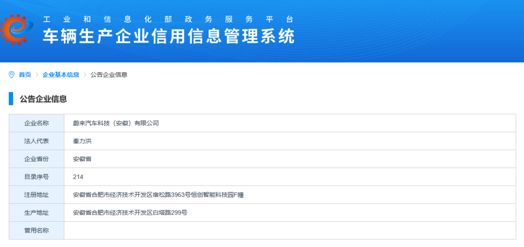
Task: Select the catalog number 214
Action: (x=78, y=177)
